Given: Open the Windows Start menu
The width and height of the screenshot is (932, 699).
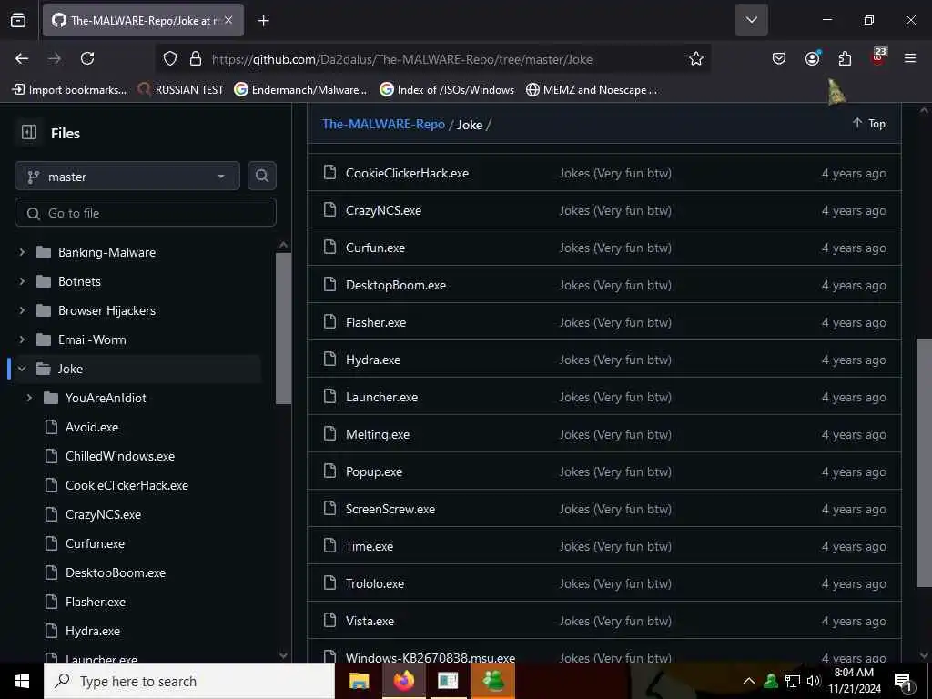Looking at the screenshot, I should point(22,681).
